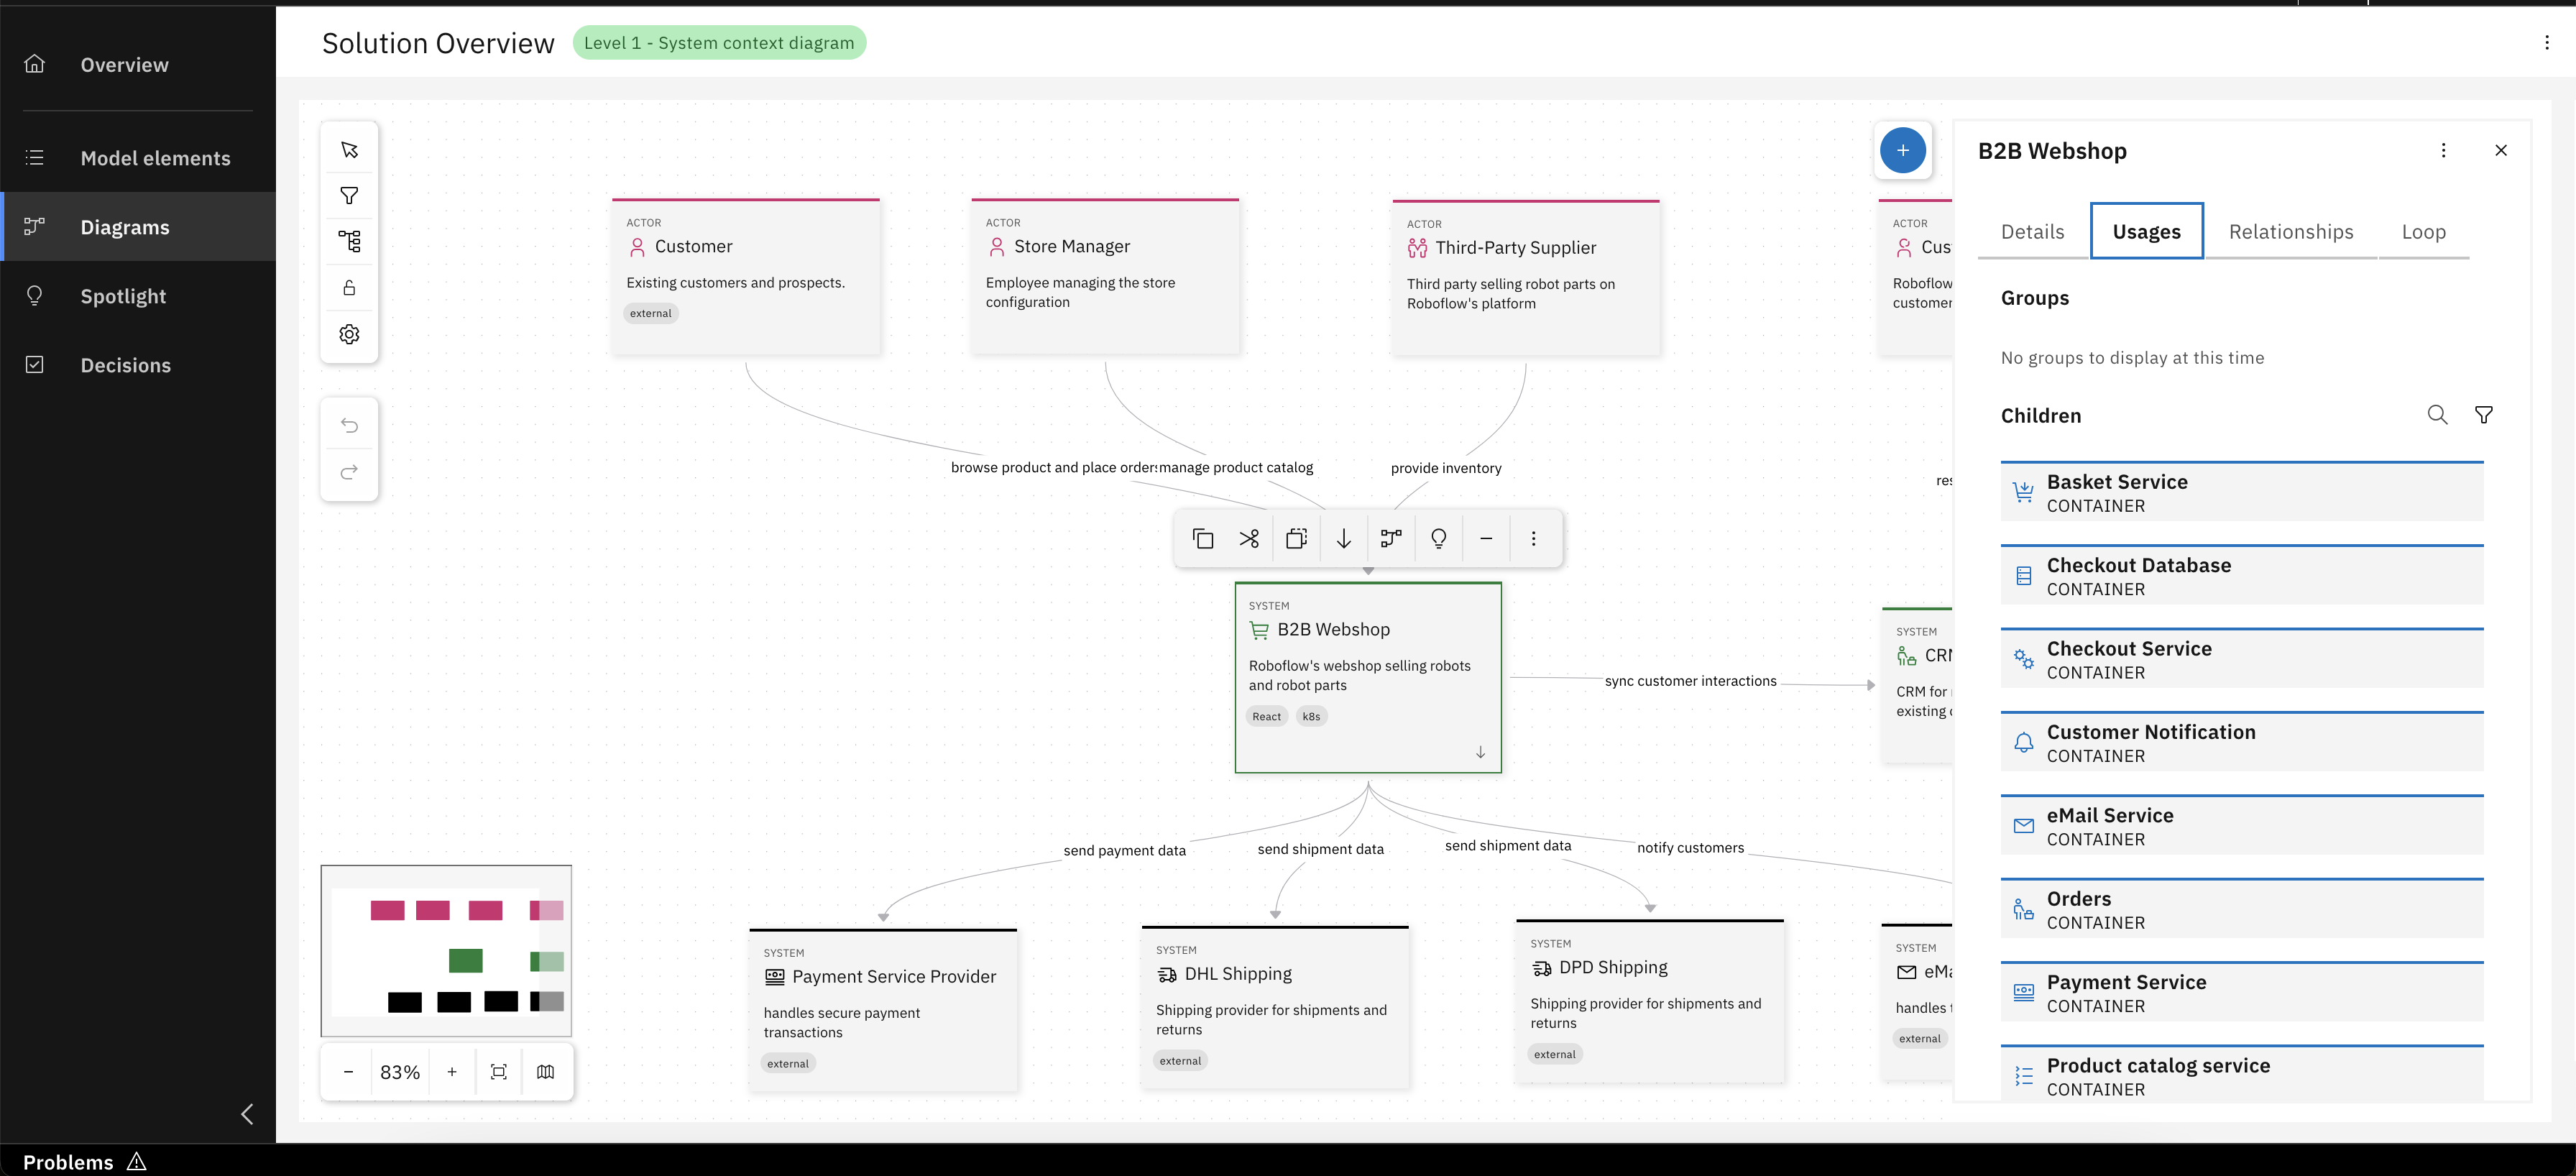Screen dimensions: 2576x1176
Task: Open the Details tab
Action: point(2032,232)
